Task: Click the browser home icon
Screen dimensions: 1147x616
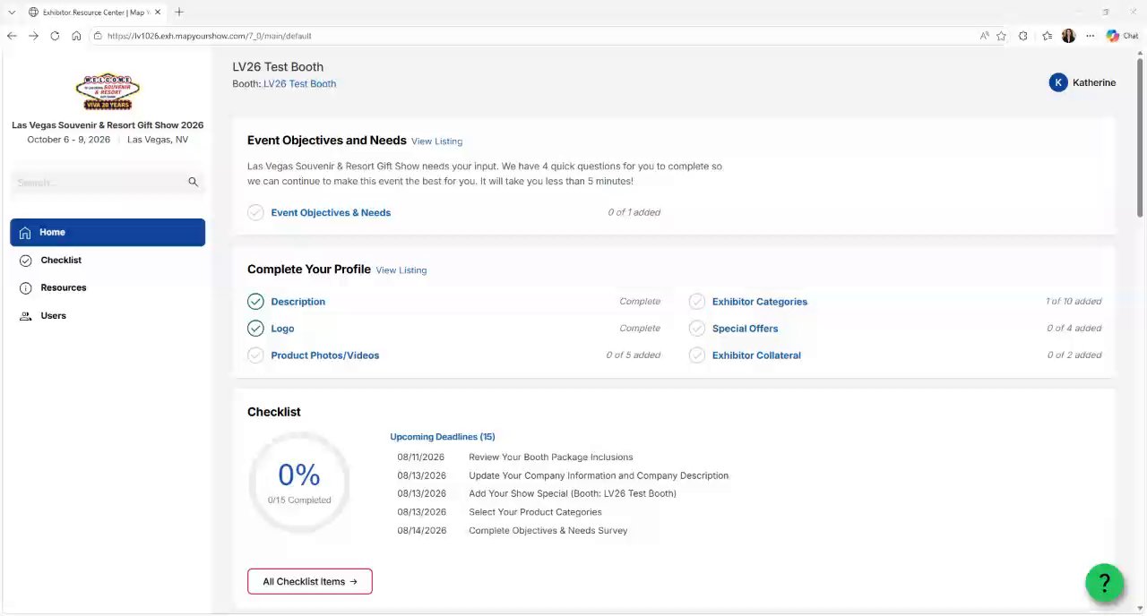Action: coord(76,36)
